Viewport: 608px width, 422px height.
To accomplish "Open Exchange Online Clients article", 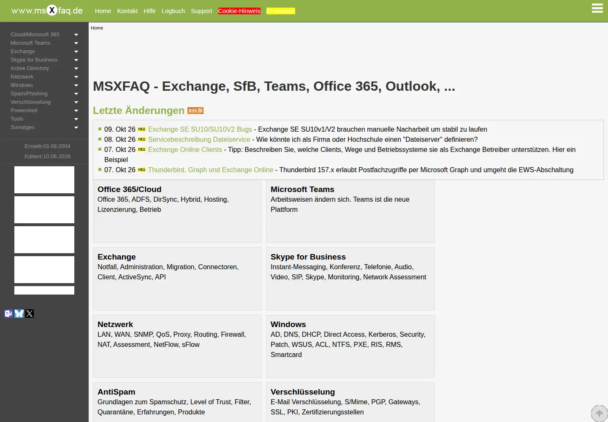I will click(x=185, y=149).
